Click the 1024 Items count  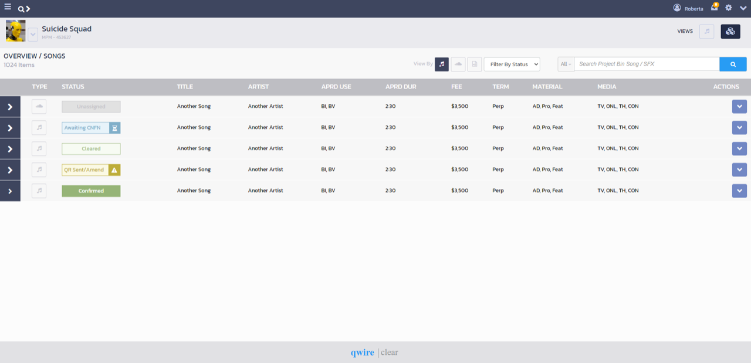point(19,65)
